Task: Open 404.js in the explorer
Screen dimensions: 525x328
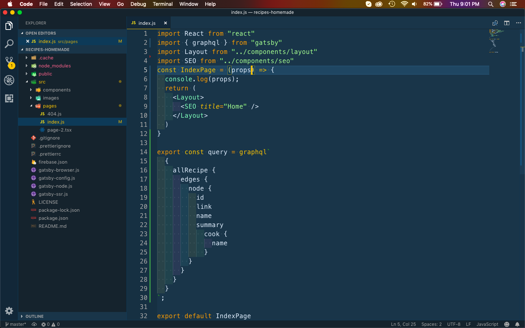Action: (72, 114)
